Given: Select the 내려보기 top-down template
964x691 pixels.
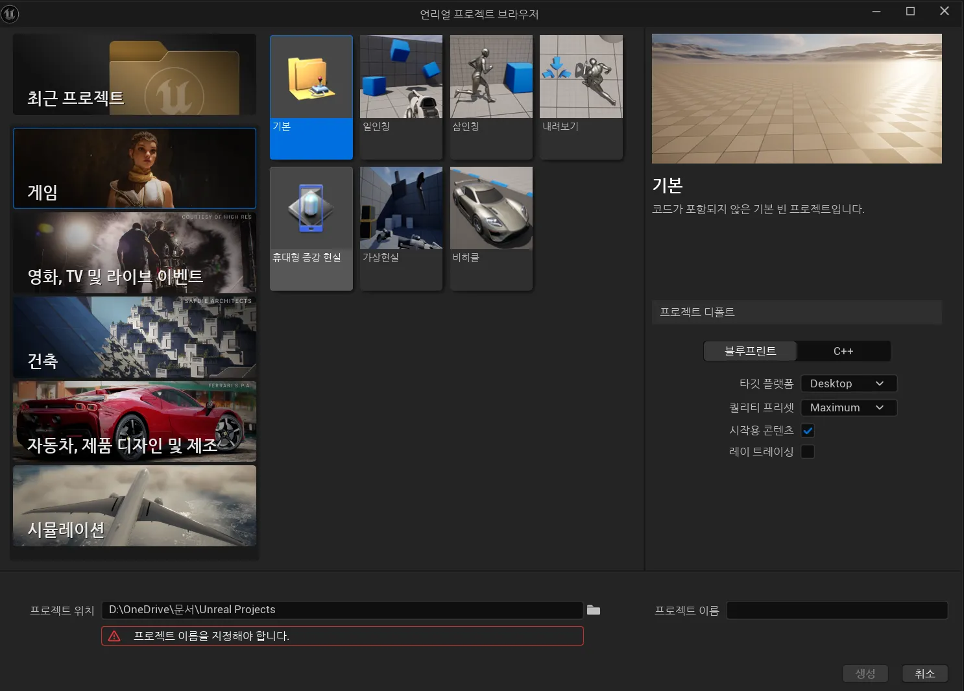Looking at the screenshot, I should tap(581, 78).
